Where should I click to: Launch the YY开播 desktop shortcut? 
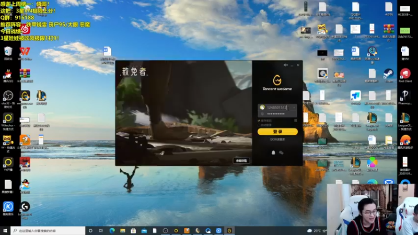8,164
